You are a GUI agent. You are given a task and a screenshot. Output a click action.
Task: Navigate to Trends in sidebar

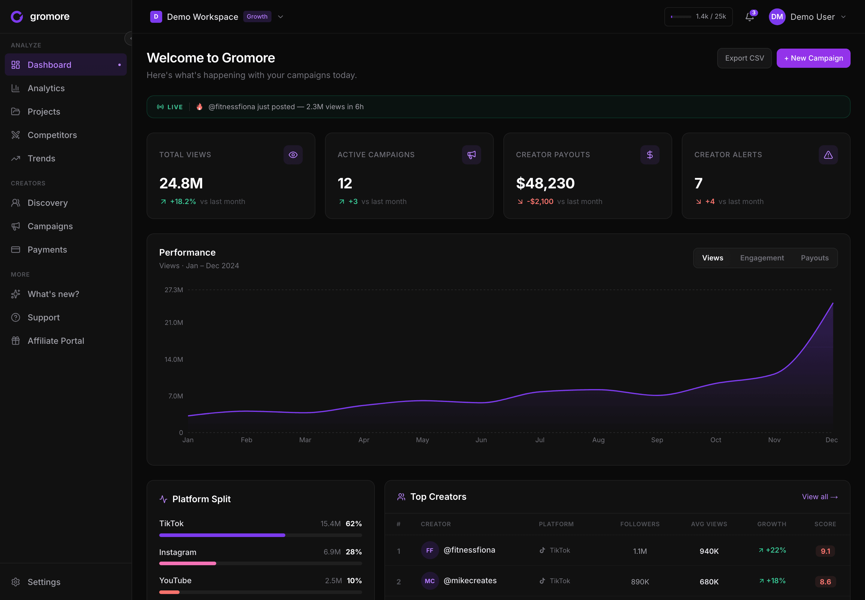tap(66, 158)
